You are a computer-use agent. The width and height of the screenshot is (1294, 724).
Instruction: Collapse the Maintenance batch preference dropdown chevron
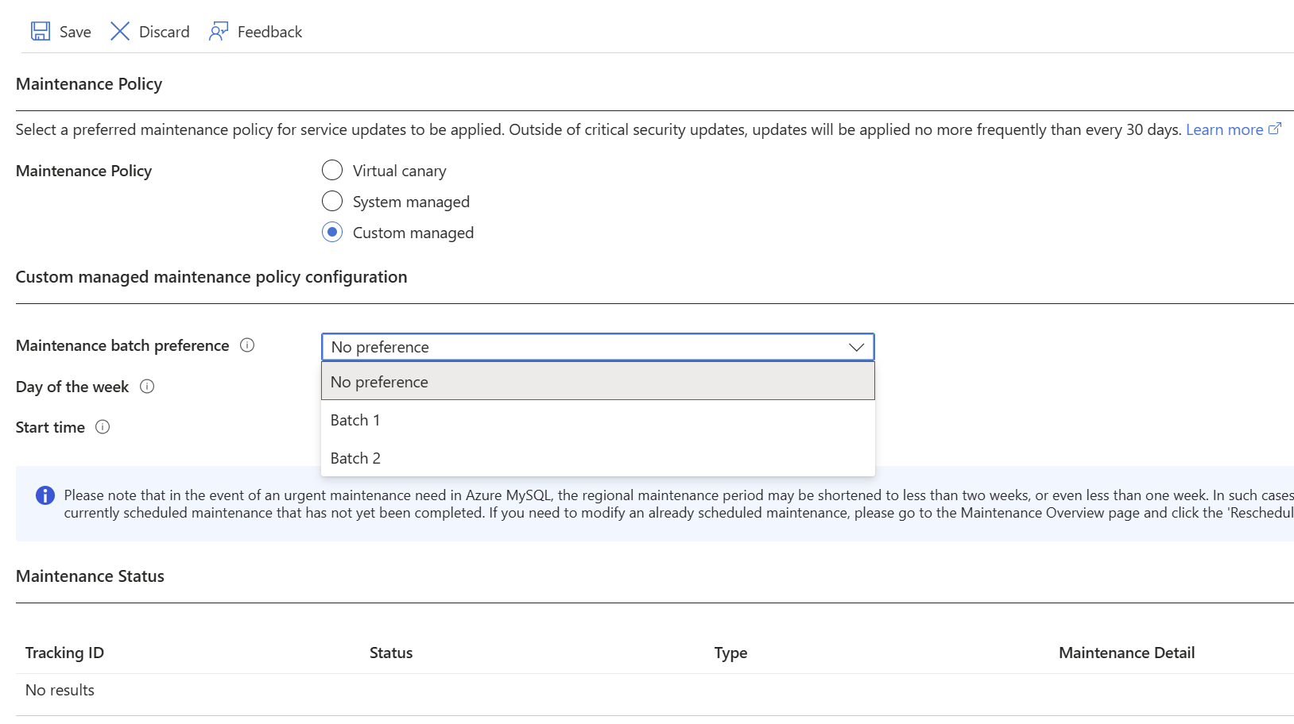pyautogui.click(x=856, y=347)
